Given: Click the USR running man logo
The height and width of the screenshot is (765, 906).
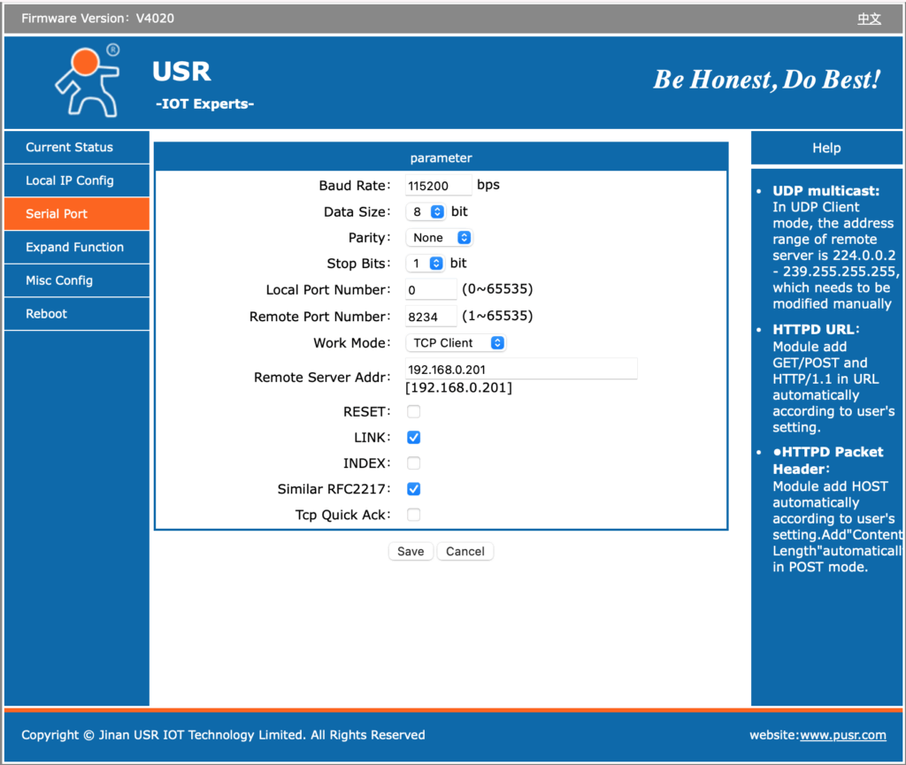Looking at the screenshot, I should tap(87, 82).
